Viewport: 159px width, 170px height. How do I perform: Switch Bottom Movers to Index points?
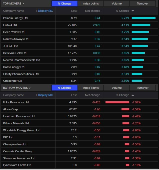[90, 88]
